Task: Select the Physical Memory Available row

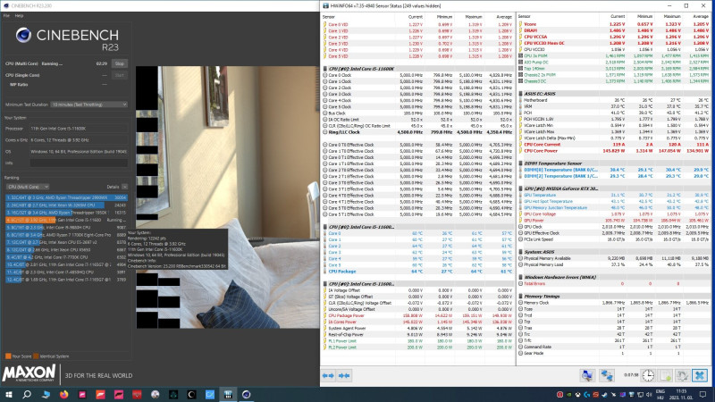Action: [x=614, y=258]
